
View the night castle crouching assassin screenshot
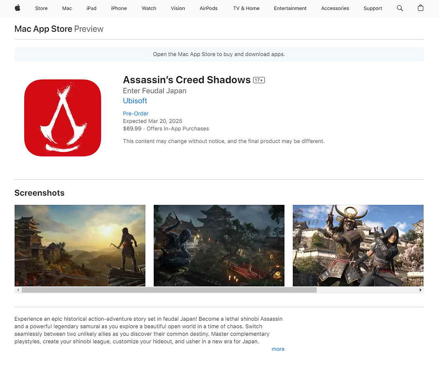tap(219, 245)
